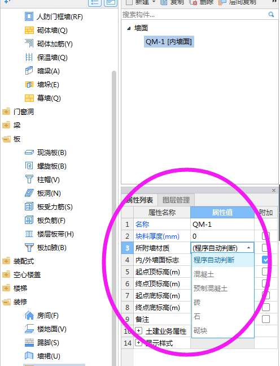The height and width of the screenshot is (366, 280).
Task: Expand the 空心楼盖 folder
Action: point(6,274)
